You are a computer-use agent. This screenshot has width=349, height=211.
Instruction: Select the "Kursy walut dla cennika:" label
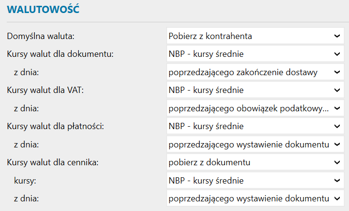(53, 162)
